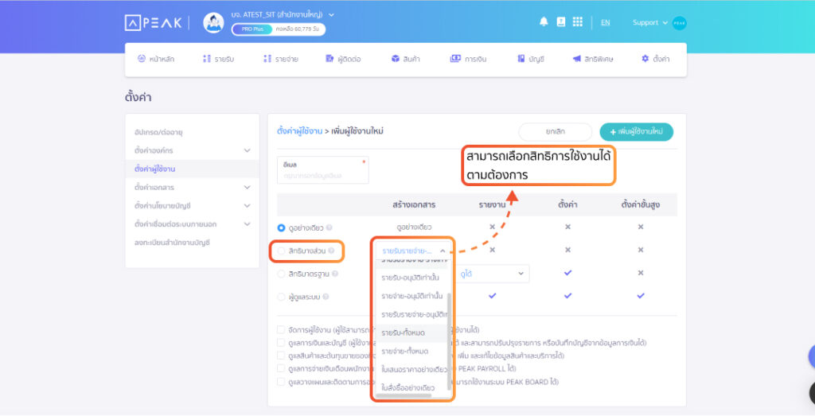The height and width of the screenshot is (416, 815).
Task: Click the อีเมล input field
Action: coord(322,175)
